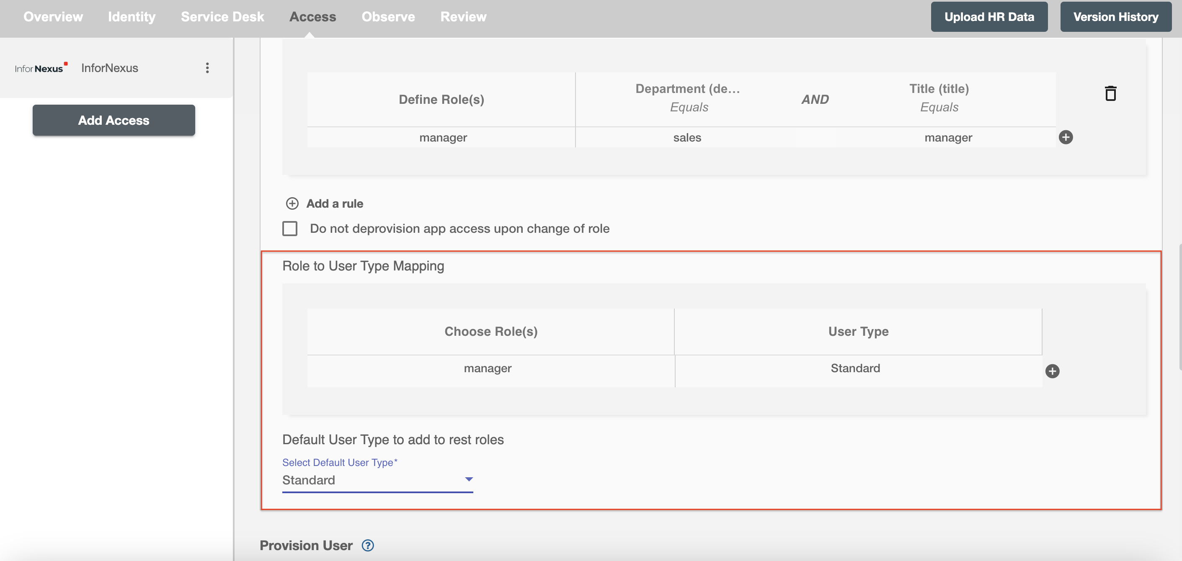Screen dimensions: 1182x561
Task: Click Title (title) Equals column header
Action: click(x=939, y=98)
